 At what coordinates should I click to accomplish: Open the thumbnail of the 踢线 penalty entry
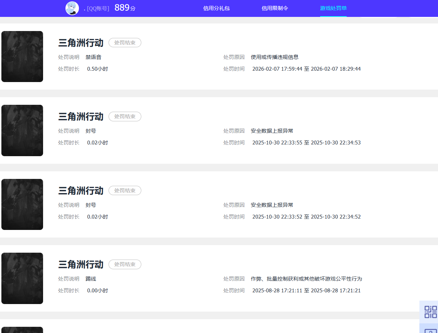pyautogui.click(x=22, y=278)
